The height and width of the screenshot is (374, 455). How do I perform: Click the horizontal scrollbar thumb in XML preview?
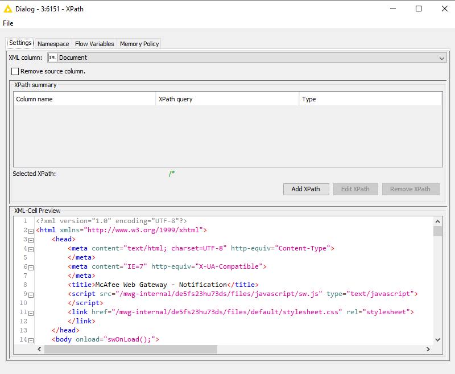click(131, 350)
